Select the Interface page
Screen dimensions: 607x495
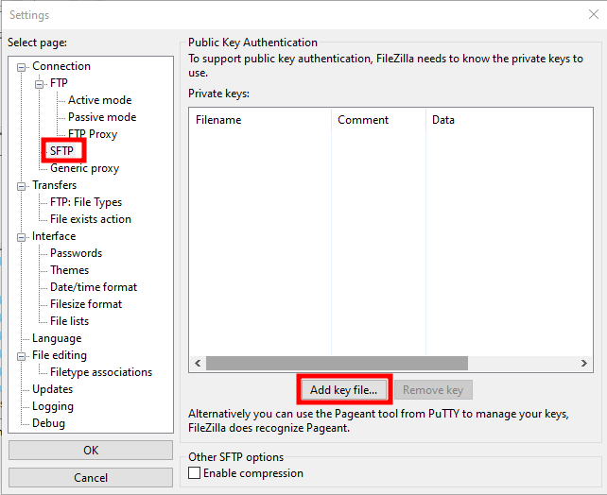[x=54, y=236]
